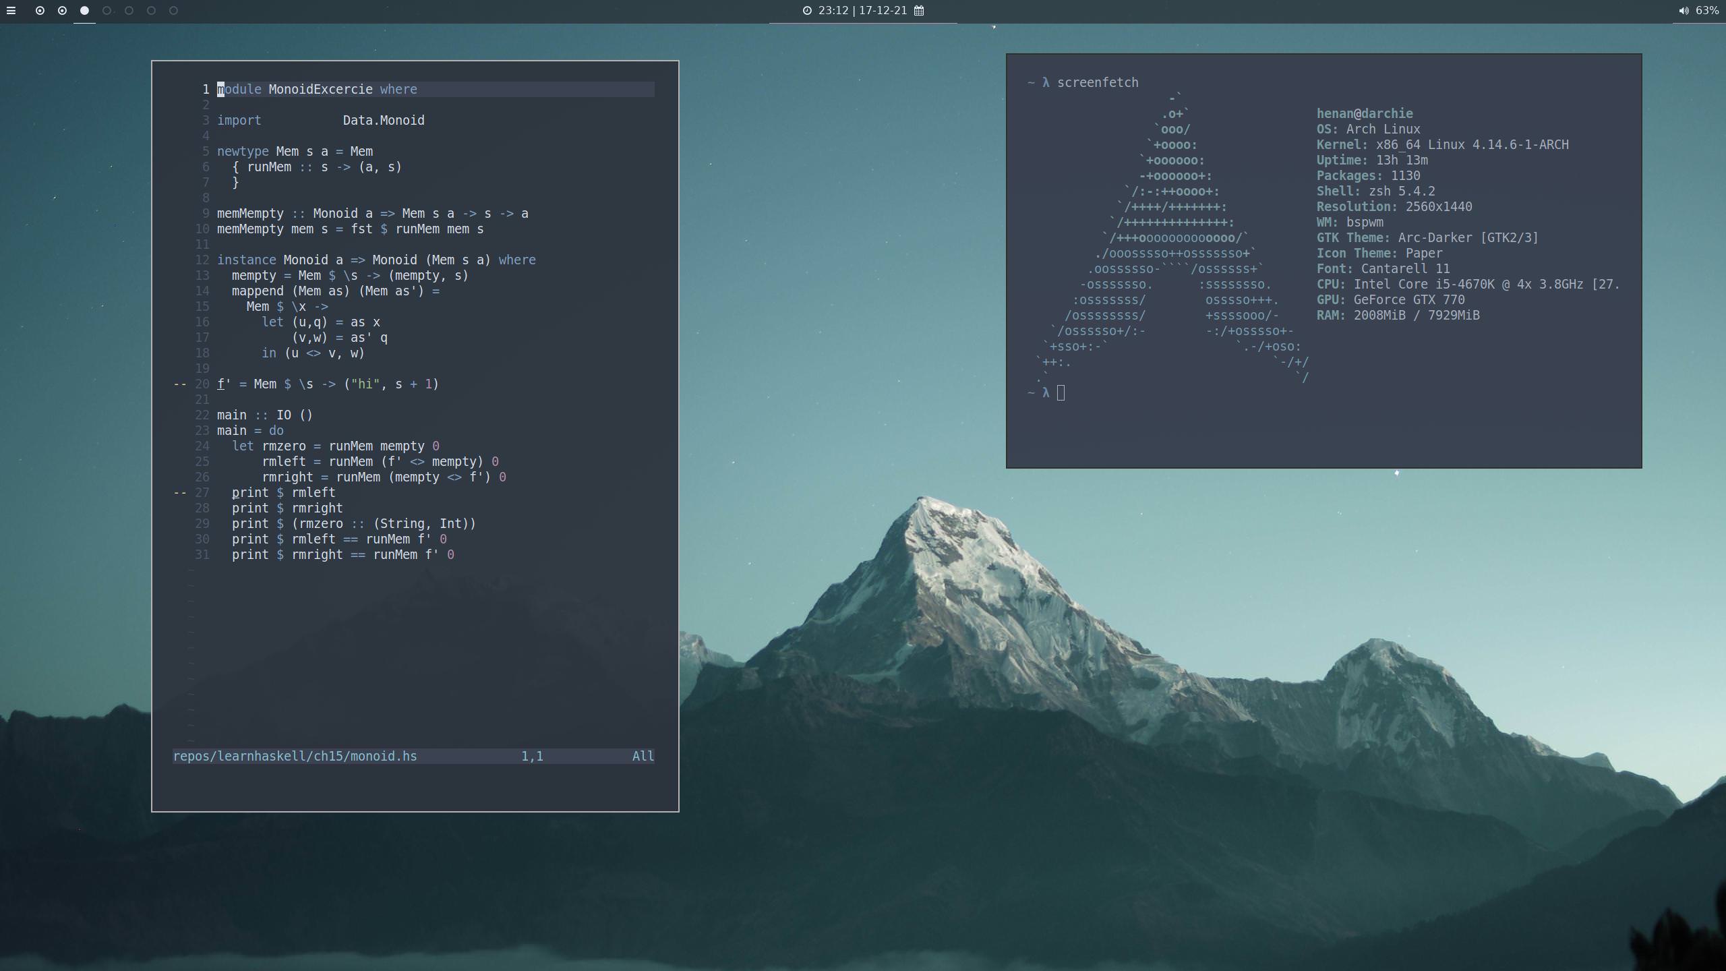Switch to empty workspace 4 dot
1726x971 pixels.
(x=107, y=11)
